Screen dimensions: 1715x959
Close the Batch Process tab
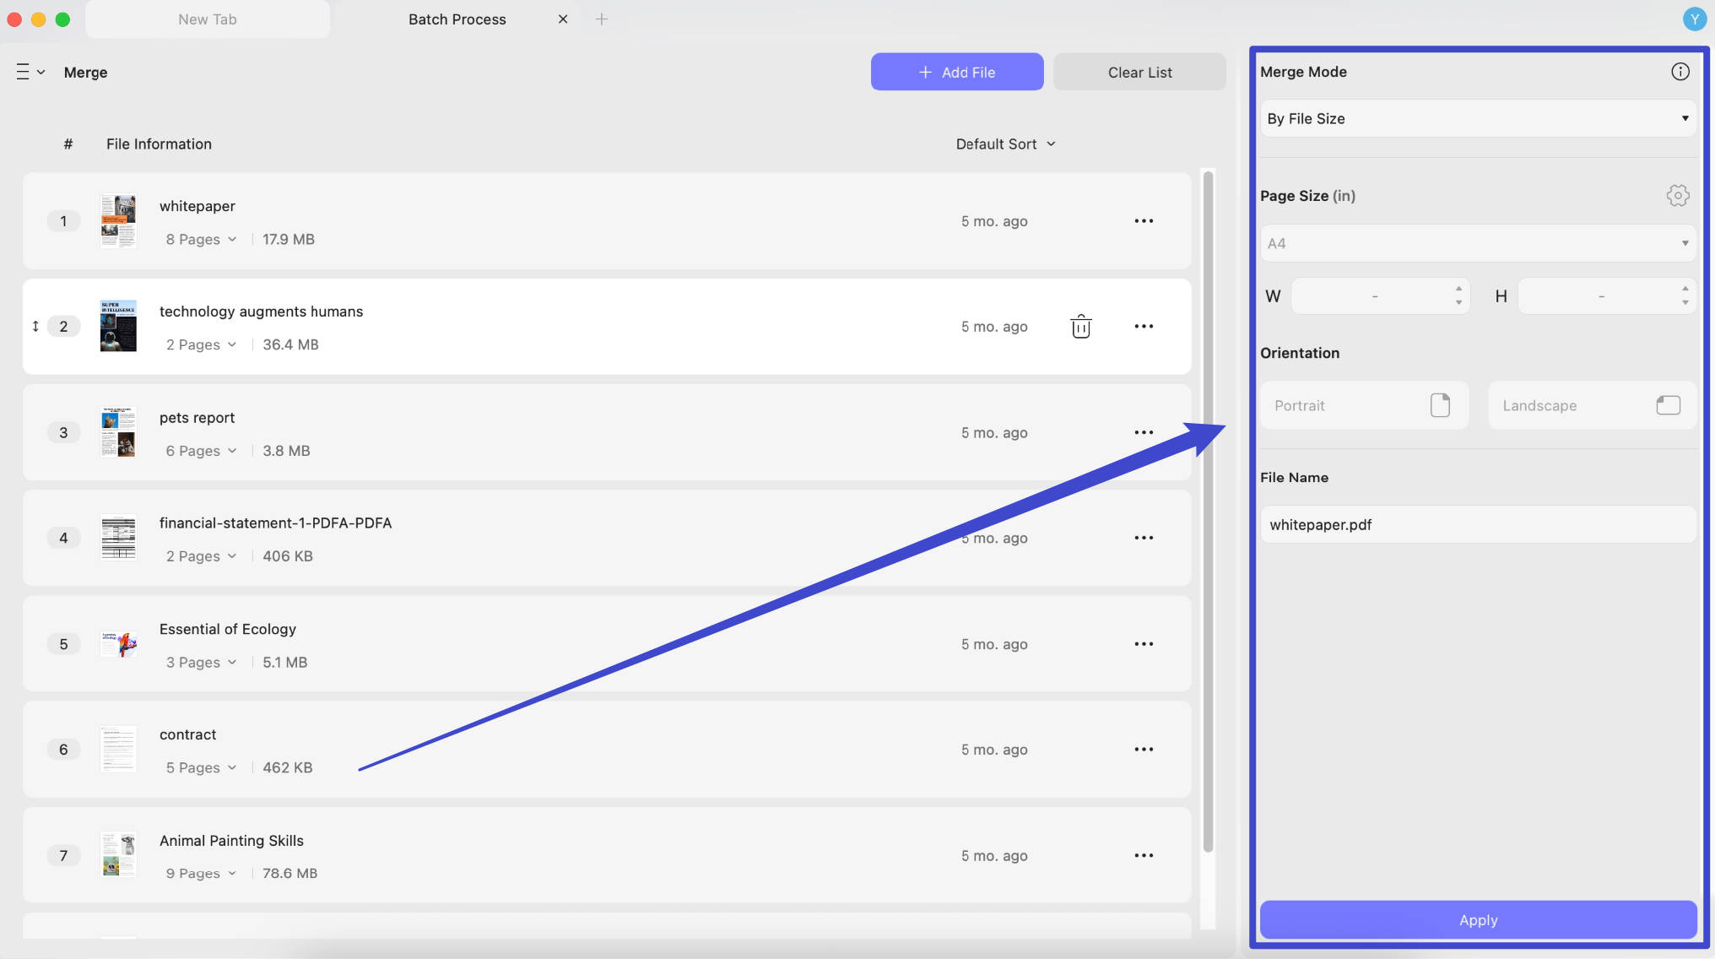(x=563, y=19)
